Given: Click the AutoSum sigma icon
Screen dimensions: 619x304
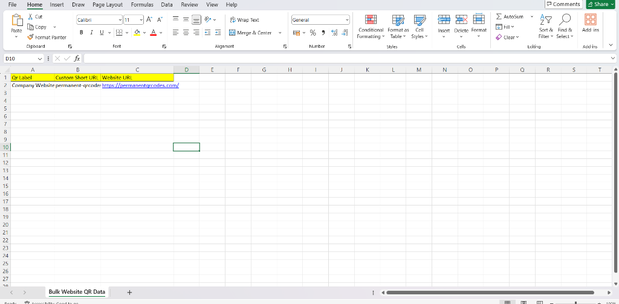Looking at the screenshot, I should coord(499,16).
